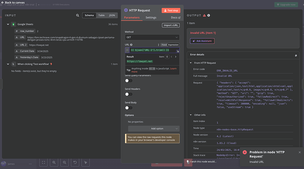Click the Test step button
This screenshot has width=304, height=169.
[x=171, y=11]
